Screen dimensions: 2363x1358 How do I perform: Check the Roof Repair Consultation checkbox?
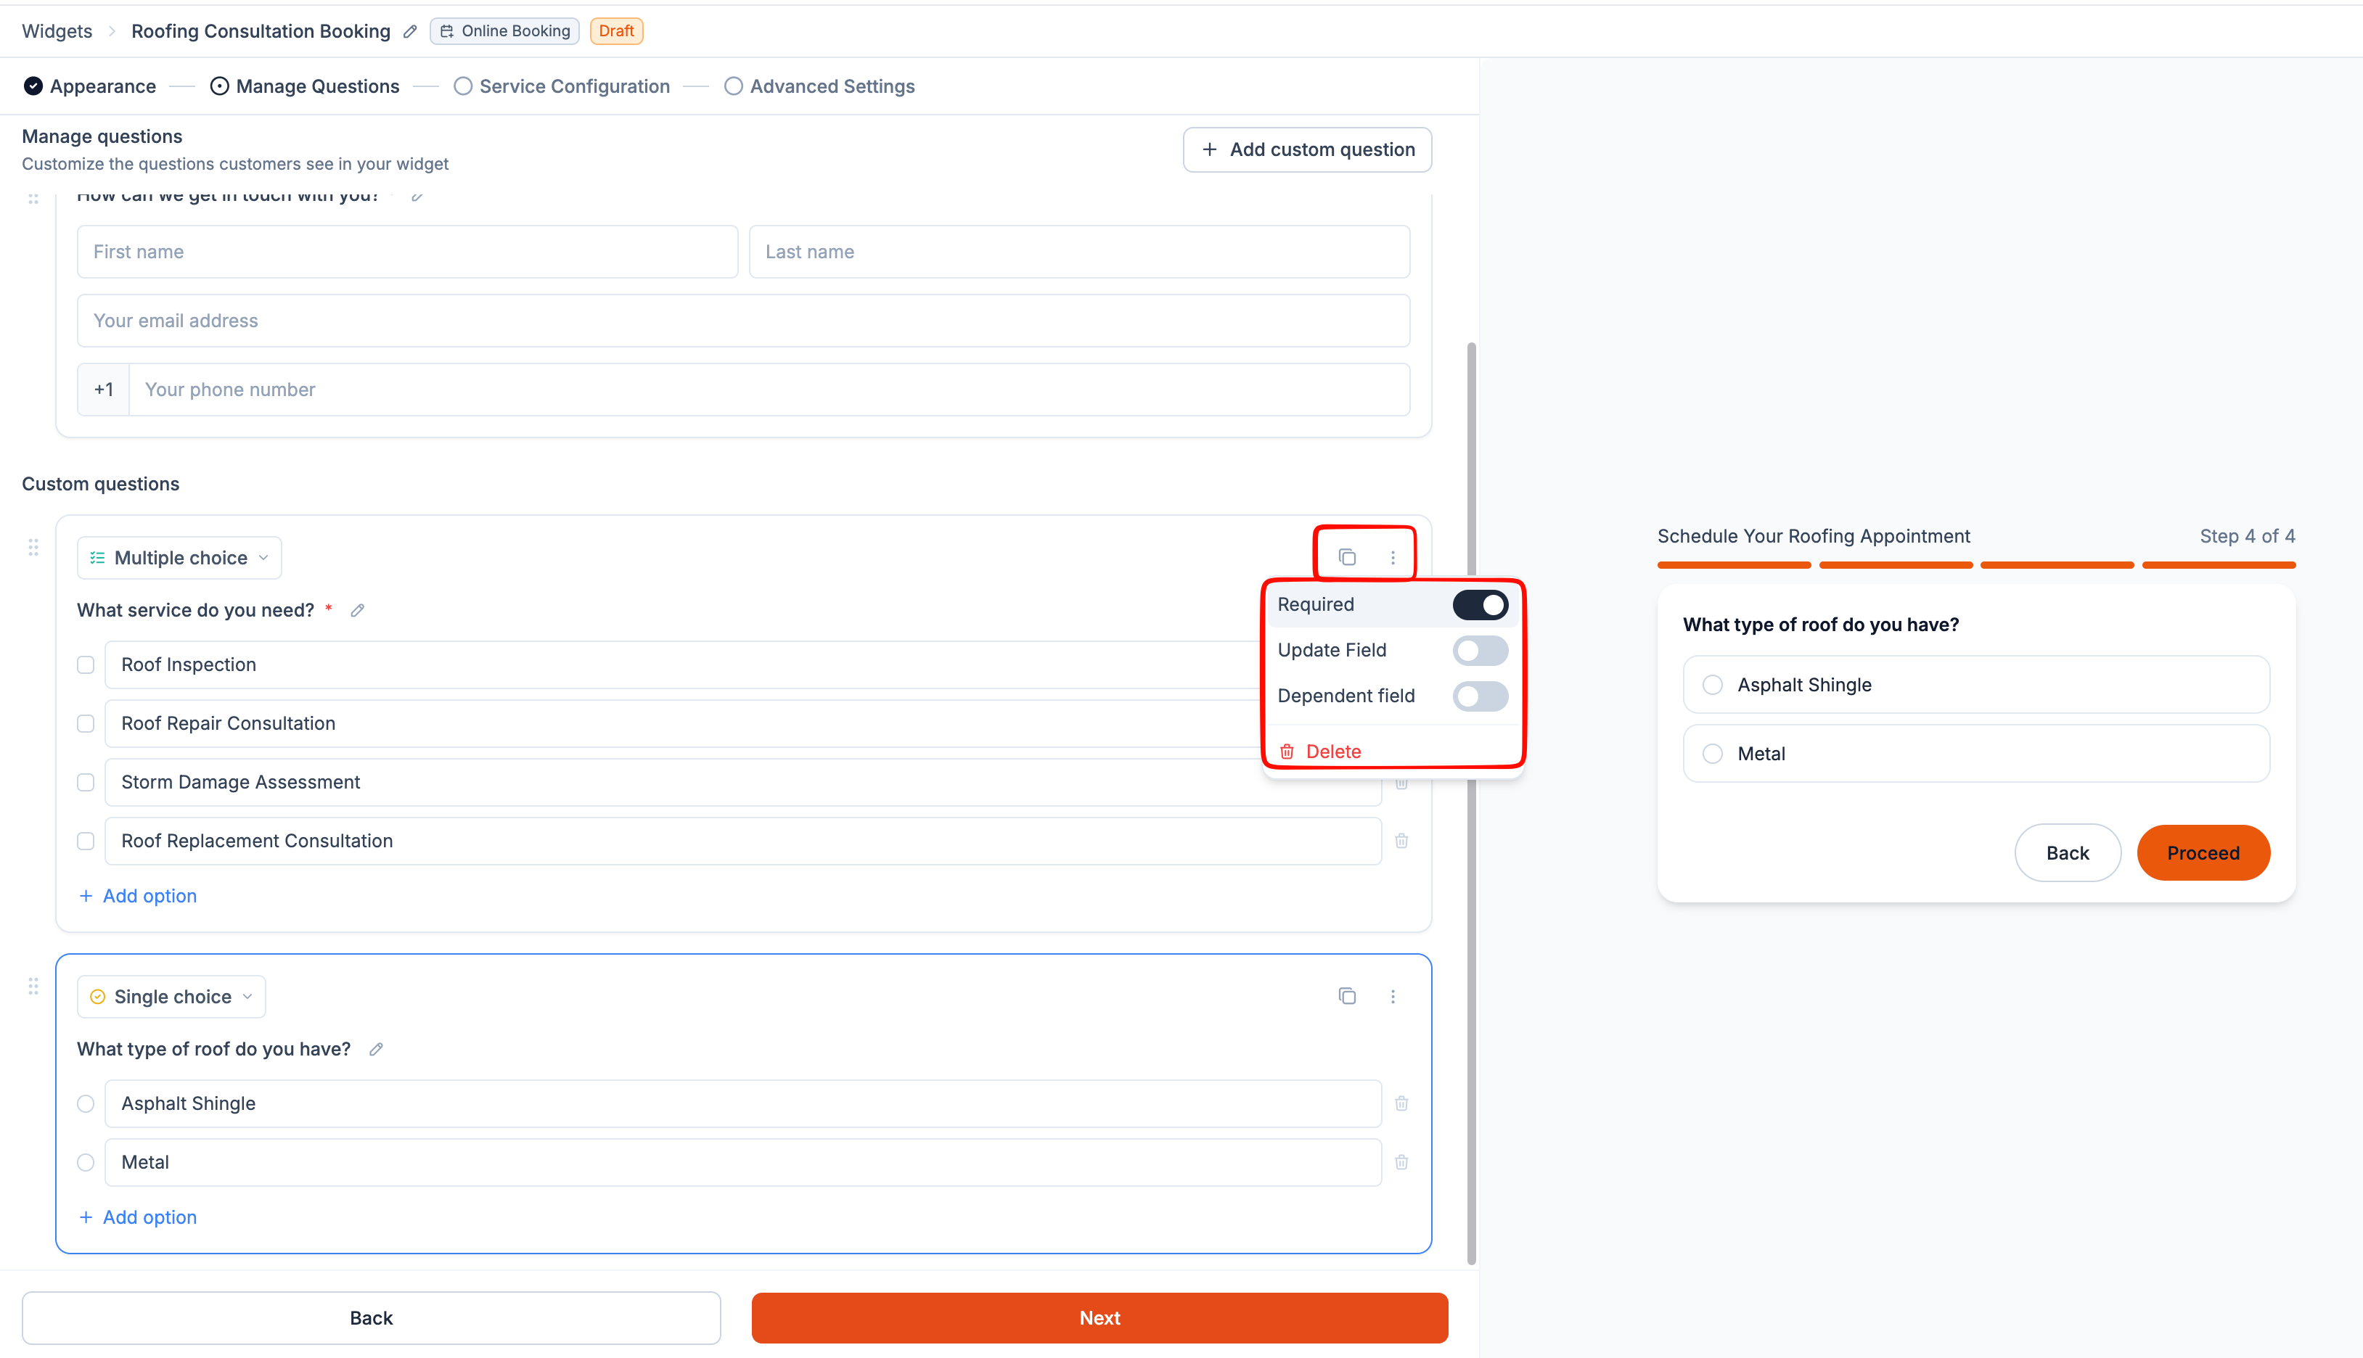(x=86, y=724)
